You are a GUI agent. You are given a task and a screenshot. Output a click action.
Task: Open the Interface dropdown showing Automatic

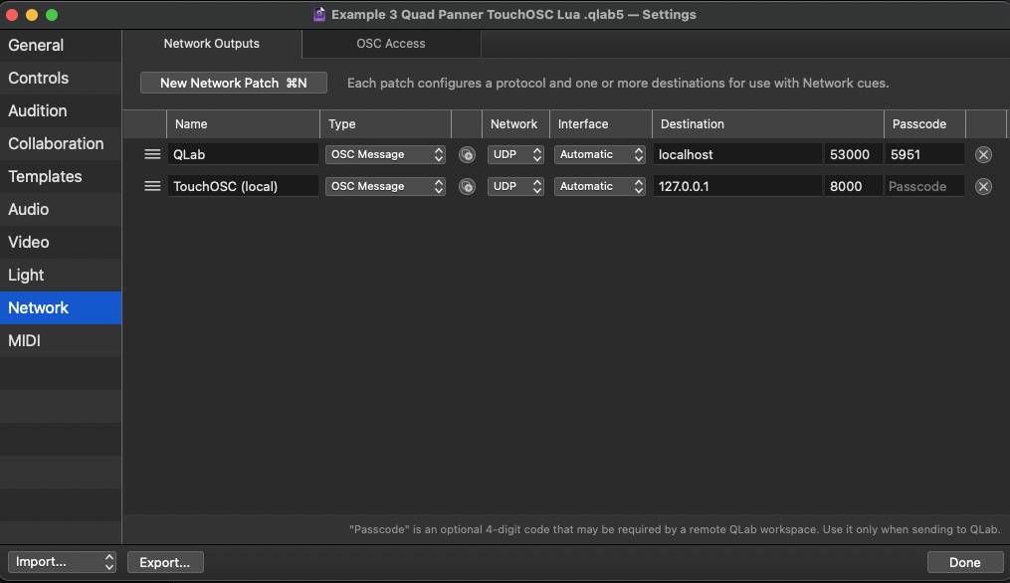(599, 154)
